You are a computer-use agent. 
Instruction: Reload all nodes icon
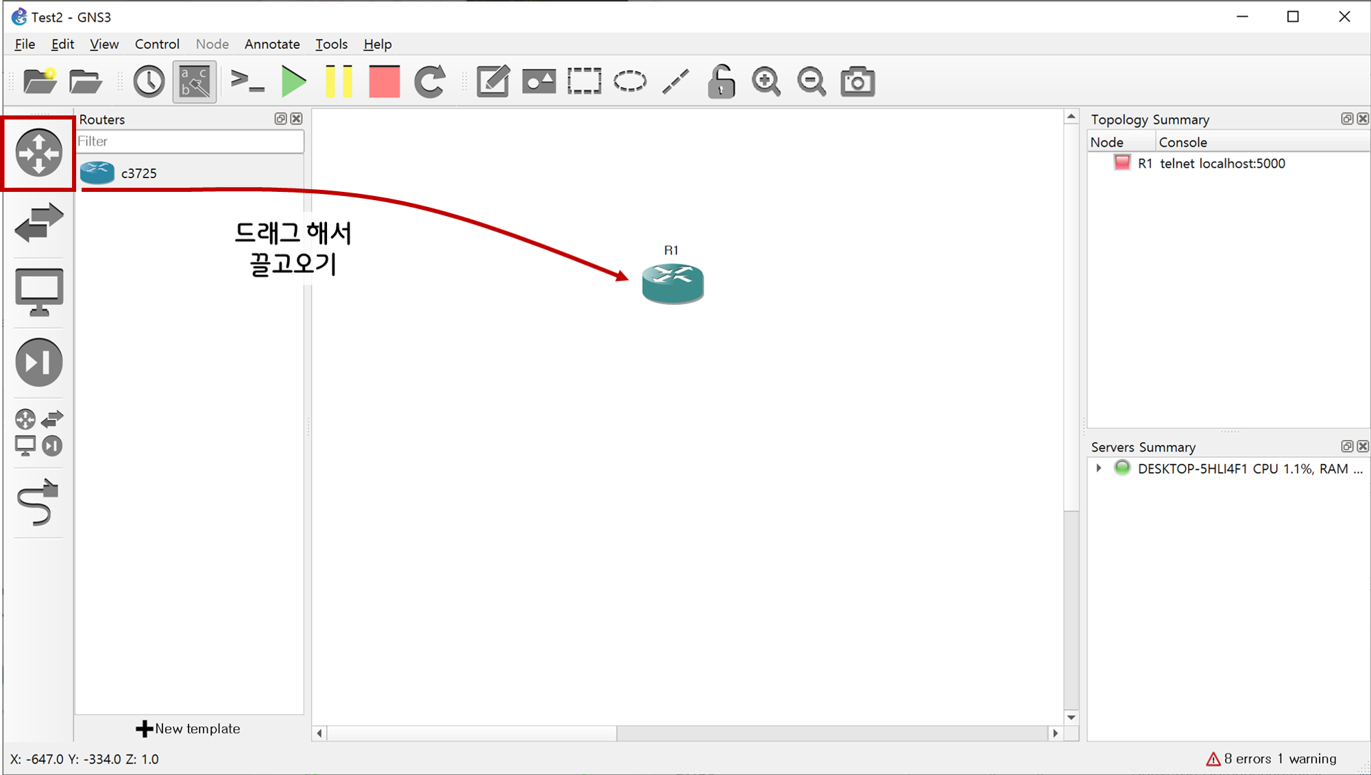coord(430,82)
